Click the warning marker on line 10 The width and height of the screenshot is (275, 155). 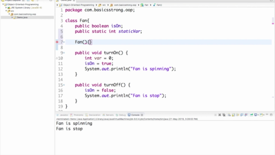57,58
